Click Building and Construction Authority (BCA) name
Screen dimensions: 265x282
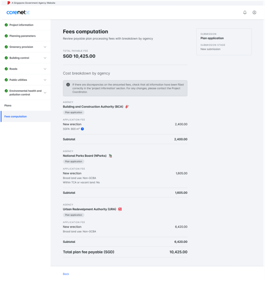click(93, 107)
